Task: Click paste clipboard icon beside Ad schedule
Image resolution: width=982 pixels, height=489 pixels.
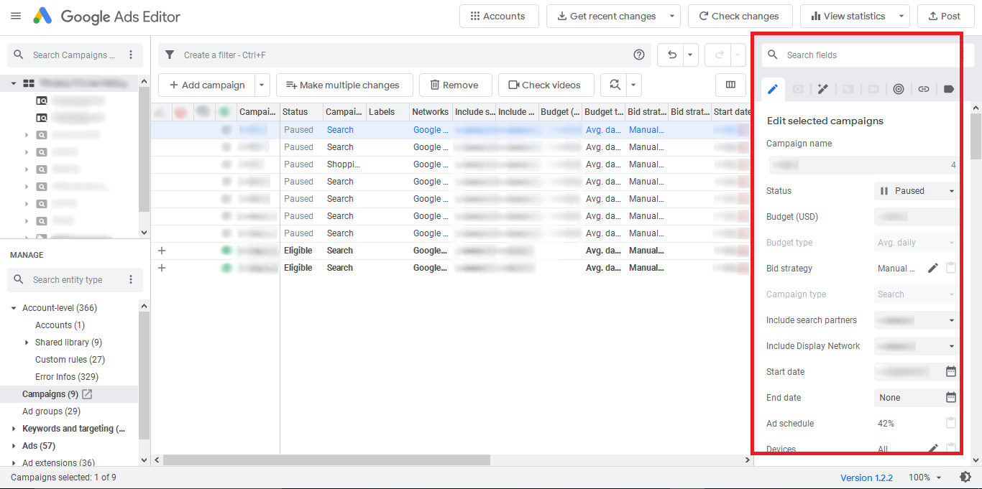Action: [951, 423]
